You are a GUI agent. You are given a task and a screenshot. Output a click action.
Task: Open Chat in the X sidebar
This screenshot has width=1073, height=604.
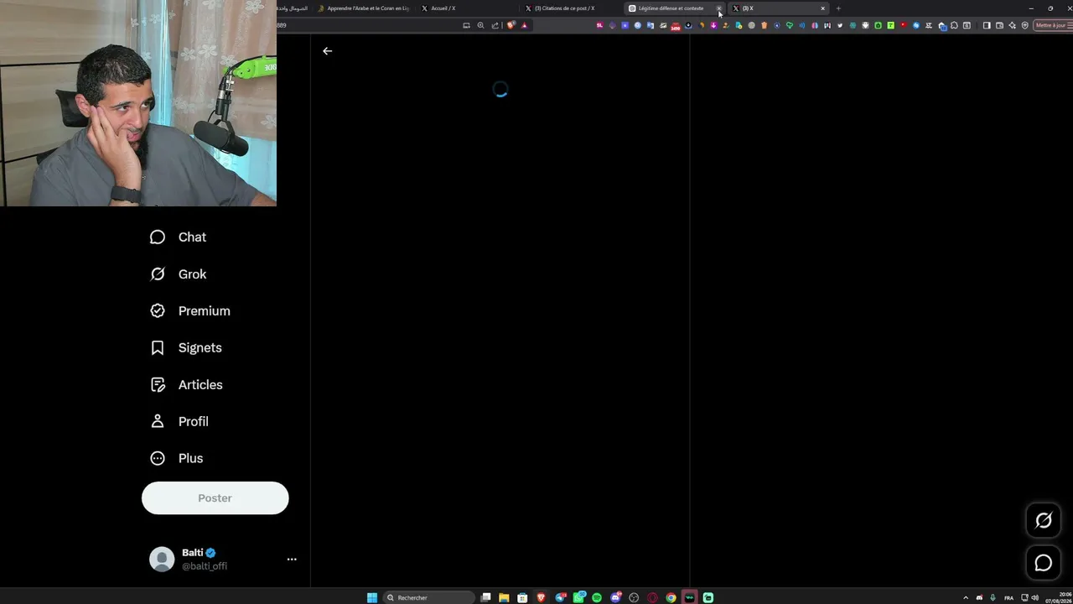pos(178,237)
